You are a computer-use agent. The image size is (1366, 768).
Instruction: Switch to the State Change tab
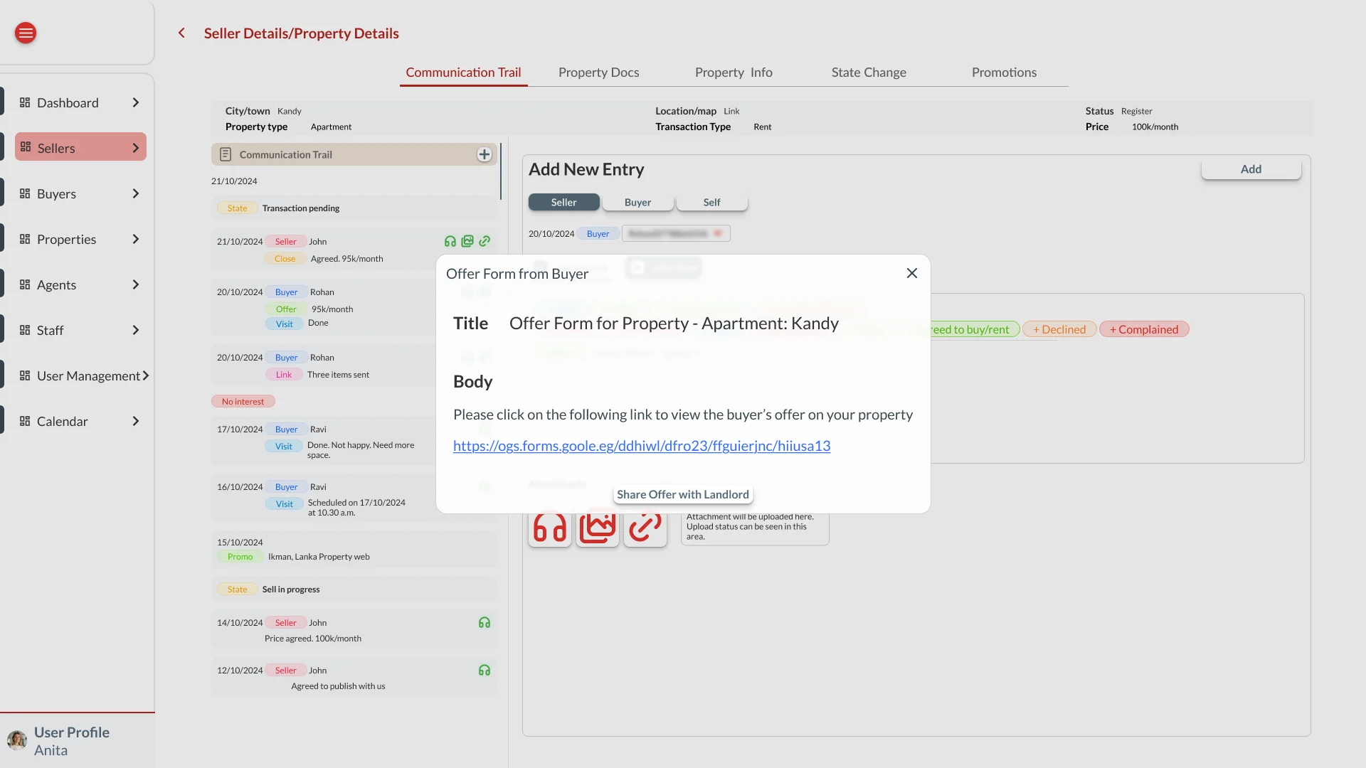pyautogui.click(x=869, y=73)
